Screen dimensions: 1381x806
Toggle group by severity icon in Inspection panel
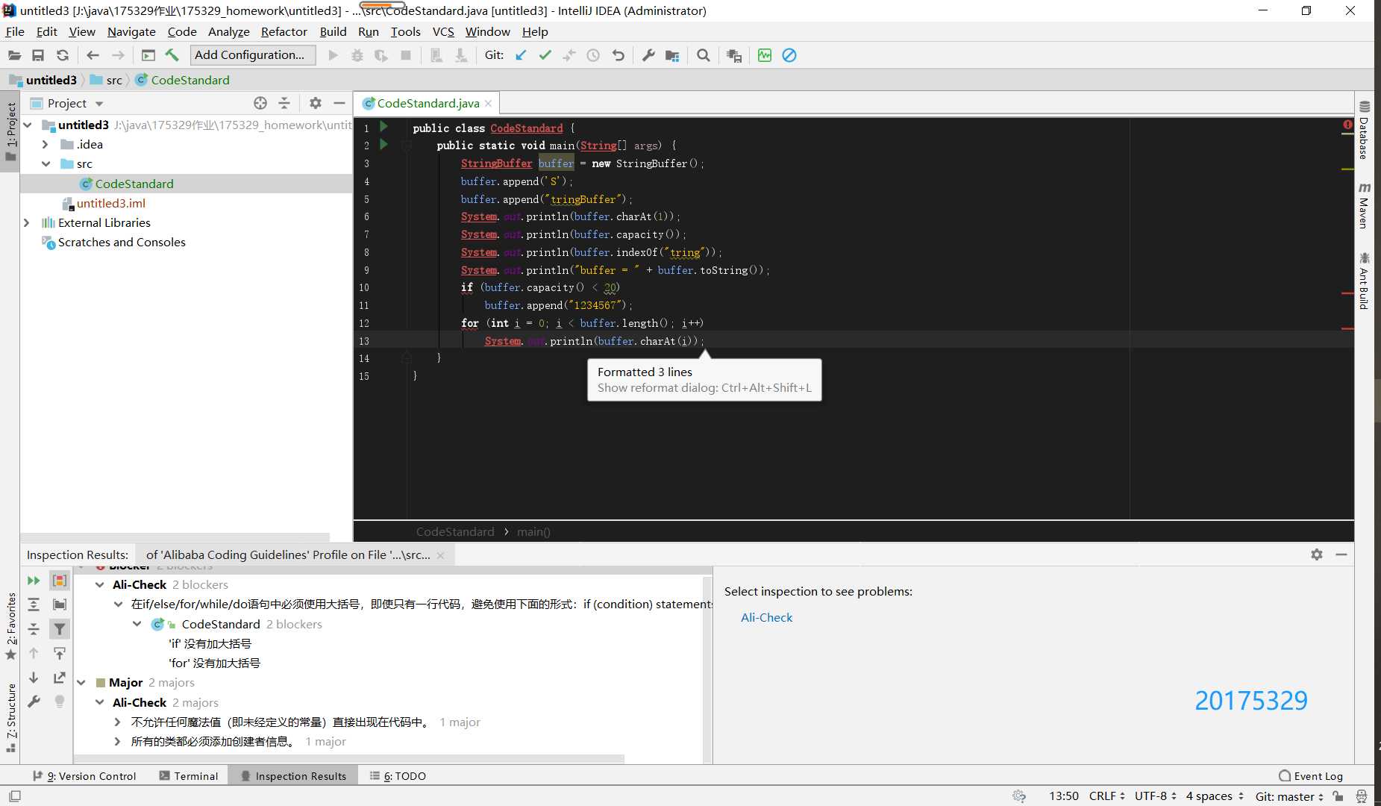click(60, 581)
